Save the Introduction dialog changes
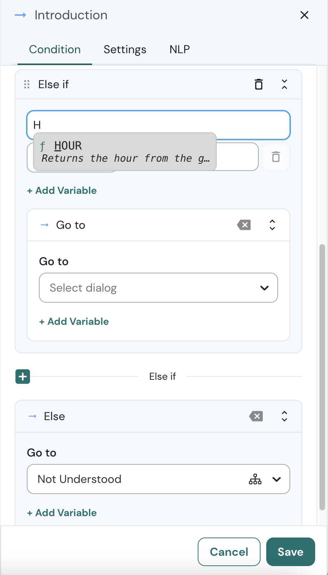 click(290, 552)
